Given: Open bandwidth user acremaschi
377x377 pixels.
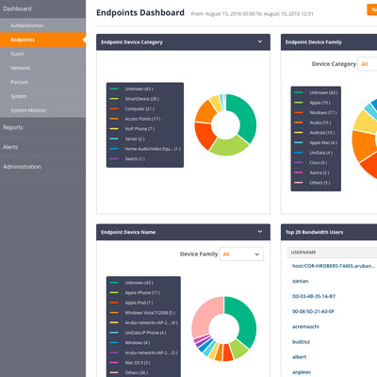Looking at the screenshot, I should (305, 327).
